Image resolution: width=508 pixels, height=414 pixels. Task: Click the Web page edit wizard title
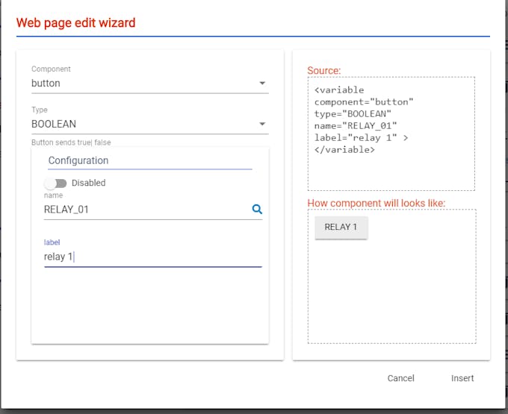(x=75, y=23)
